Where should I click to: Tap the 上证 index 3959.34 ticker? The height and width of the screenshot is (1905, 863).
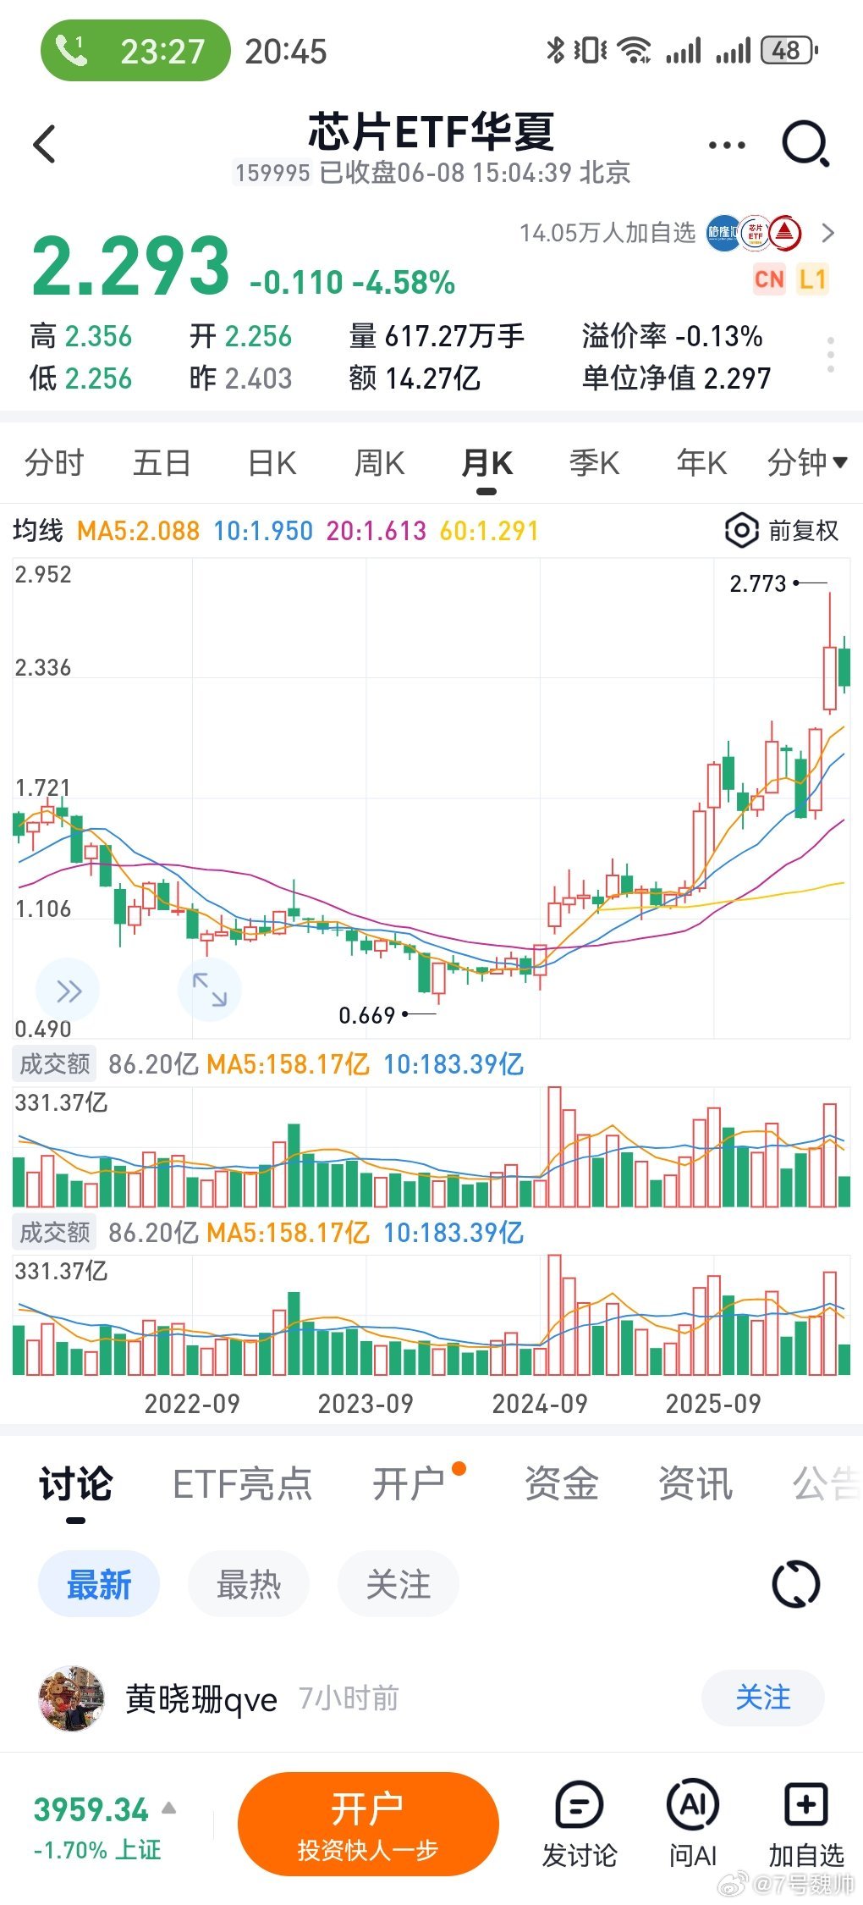tap(104, 1829)
